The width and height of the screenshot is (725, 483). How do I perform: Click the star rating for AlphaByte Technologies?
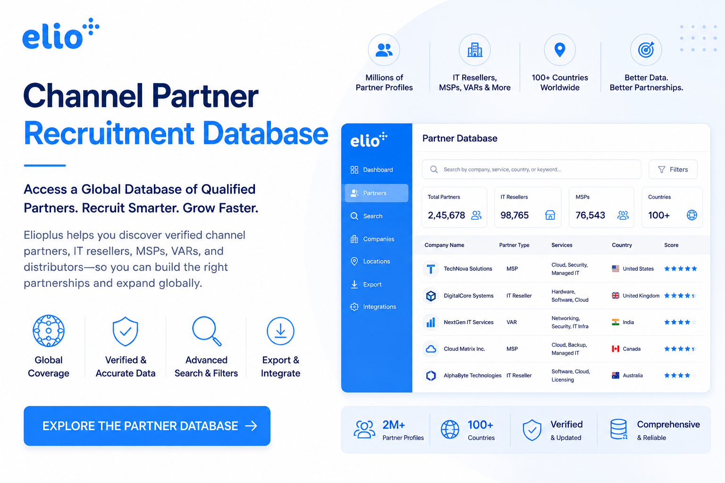pyautogui.click(x=681, y=375)
